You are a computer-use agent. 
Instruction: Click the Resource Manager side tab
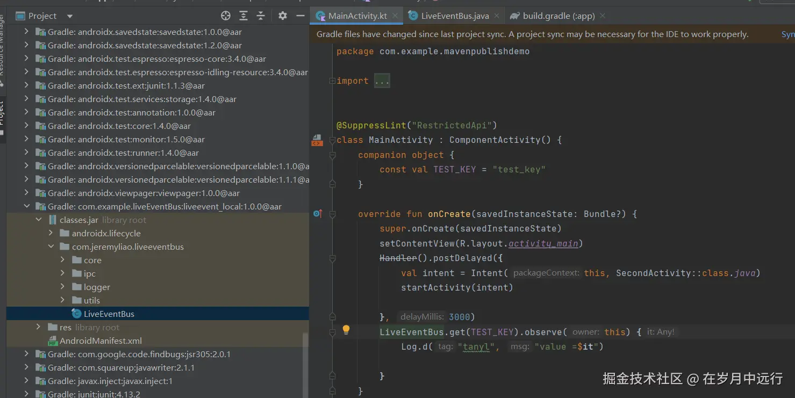(2, 48)
